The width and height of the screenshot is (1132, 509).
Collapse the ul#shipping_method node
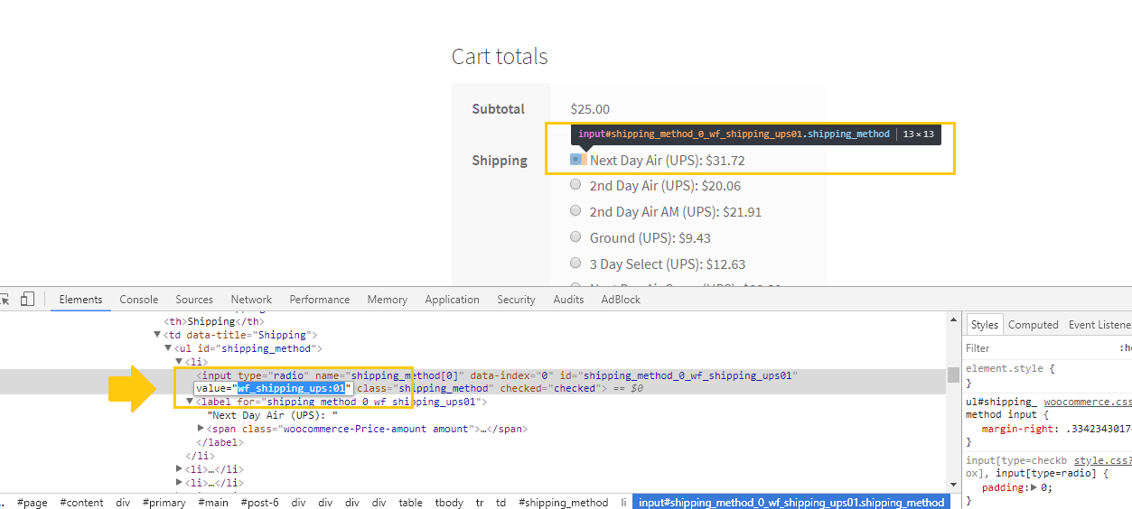click(x=168, y=348)
